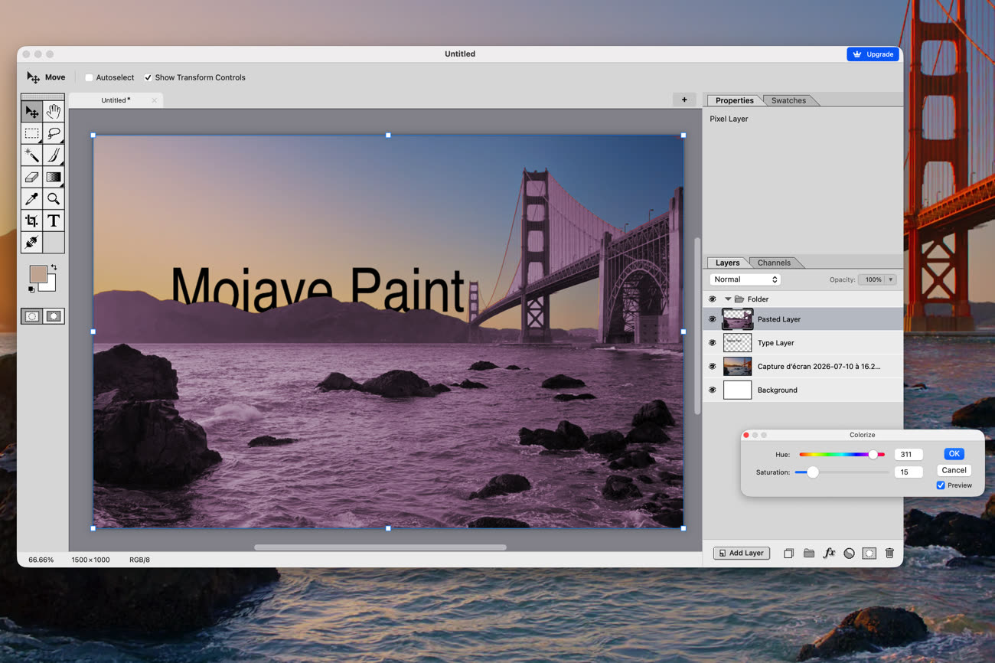Image resolution: width=995 pixels, height=663 pixels.
Task: Cancel the Colorize dialog
Action: pyautogui.click(x=954, y=470)
